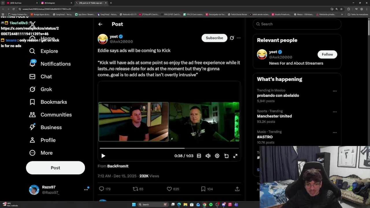This screenshot has width=370, height=208.
Task: Open the Windows Start menu
Action: (x=134, y=205)
